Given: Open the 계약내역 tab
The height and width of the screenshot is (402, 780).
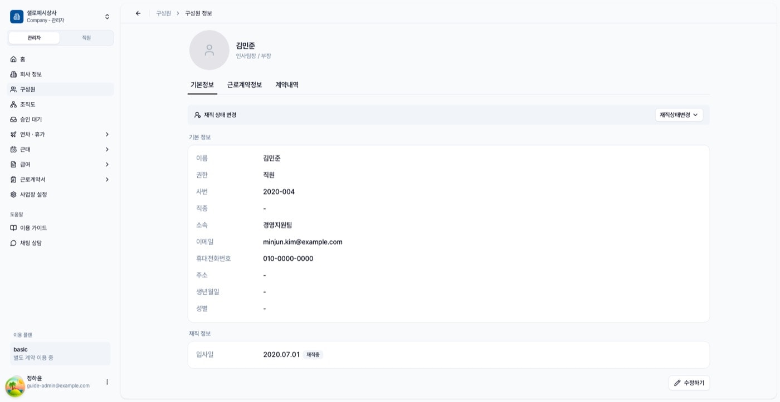Looking at the screenshot, I should [x=287, y=85].
